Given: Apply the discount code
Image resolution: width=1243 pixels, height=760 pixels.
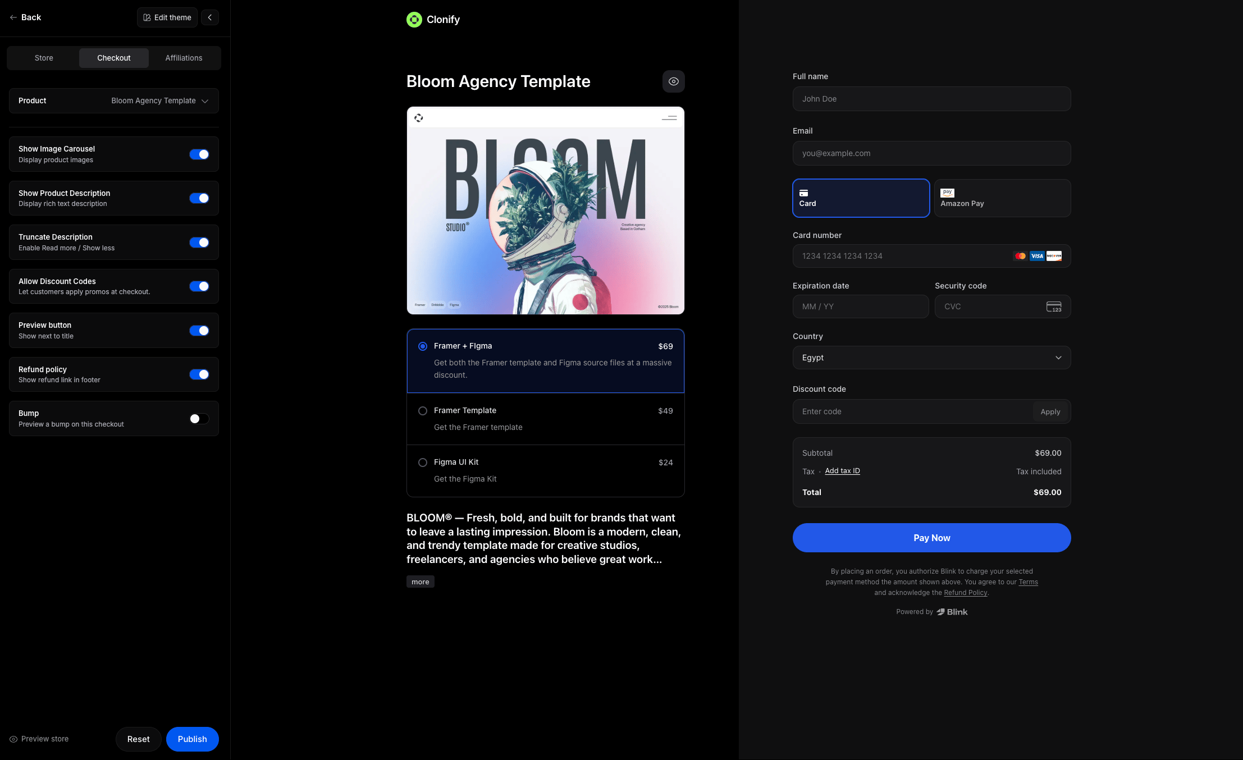Looking at the screenshot, I should pyautogui.click(x=1050, y=411).
